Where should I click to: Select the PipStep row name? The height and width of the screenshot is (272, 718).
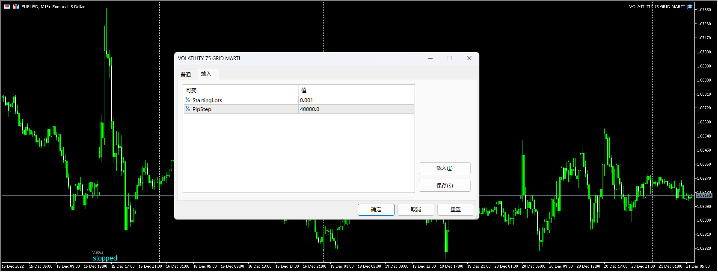[x=202, y=109]
